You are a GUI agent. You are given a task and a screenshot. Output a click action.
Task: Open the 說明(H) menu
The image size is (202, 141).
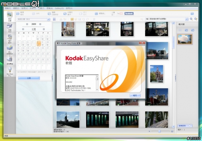(x=69, y=8)
